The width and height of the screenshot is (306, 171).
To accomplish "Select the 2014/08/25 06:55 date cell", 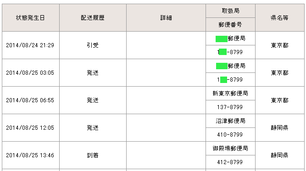I will point(30,100).
